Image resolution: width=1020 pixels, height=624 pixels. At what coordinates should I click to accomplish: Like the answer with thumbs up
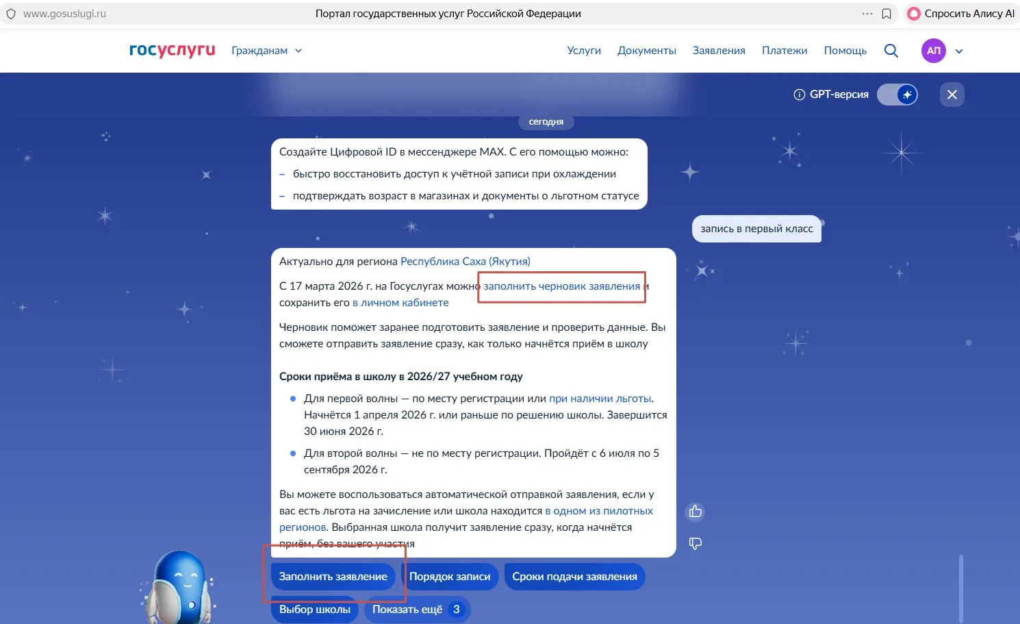(x=696, y=512)
